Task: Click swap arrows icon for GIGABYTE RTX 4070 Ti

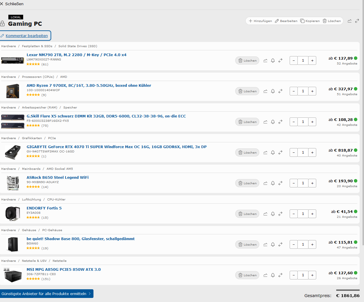Action: tap(280, 152)
